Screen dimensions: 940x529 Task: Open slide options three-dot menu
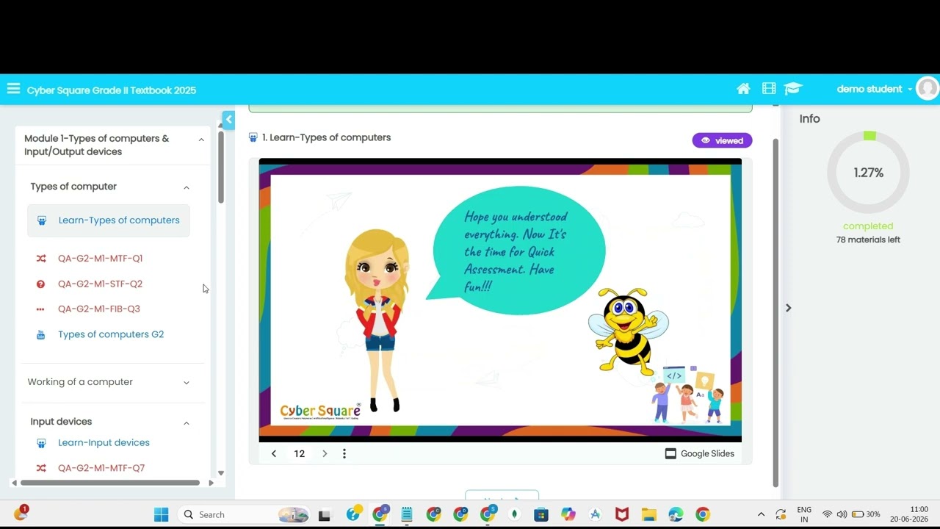pos(344,454)
